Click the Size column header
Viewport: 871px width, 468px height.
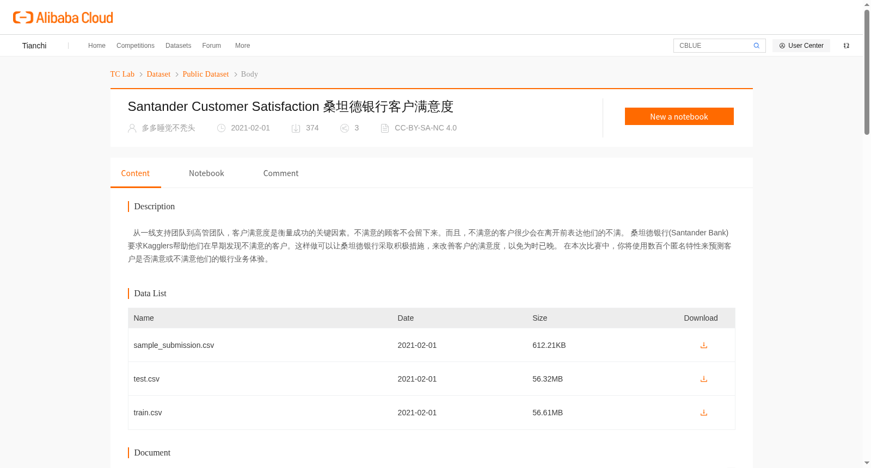[x=539, y=318]
